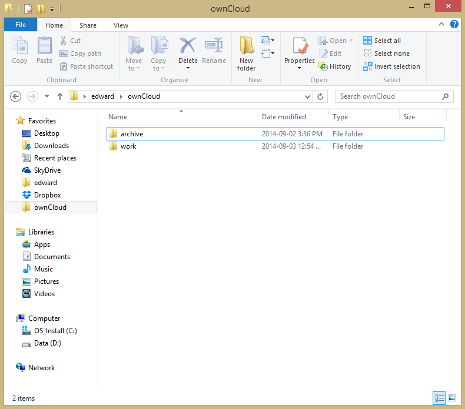Screen dimensions: 465x409
Task: Open the File menu
Action: pyautogui.click(x=20, y=25)
